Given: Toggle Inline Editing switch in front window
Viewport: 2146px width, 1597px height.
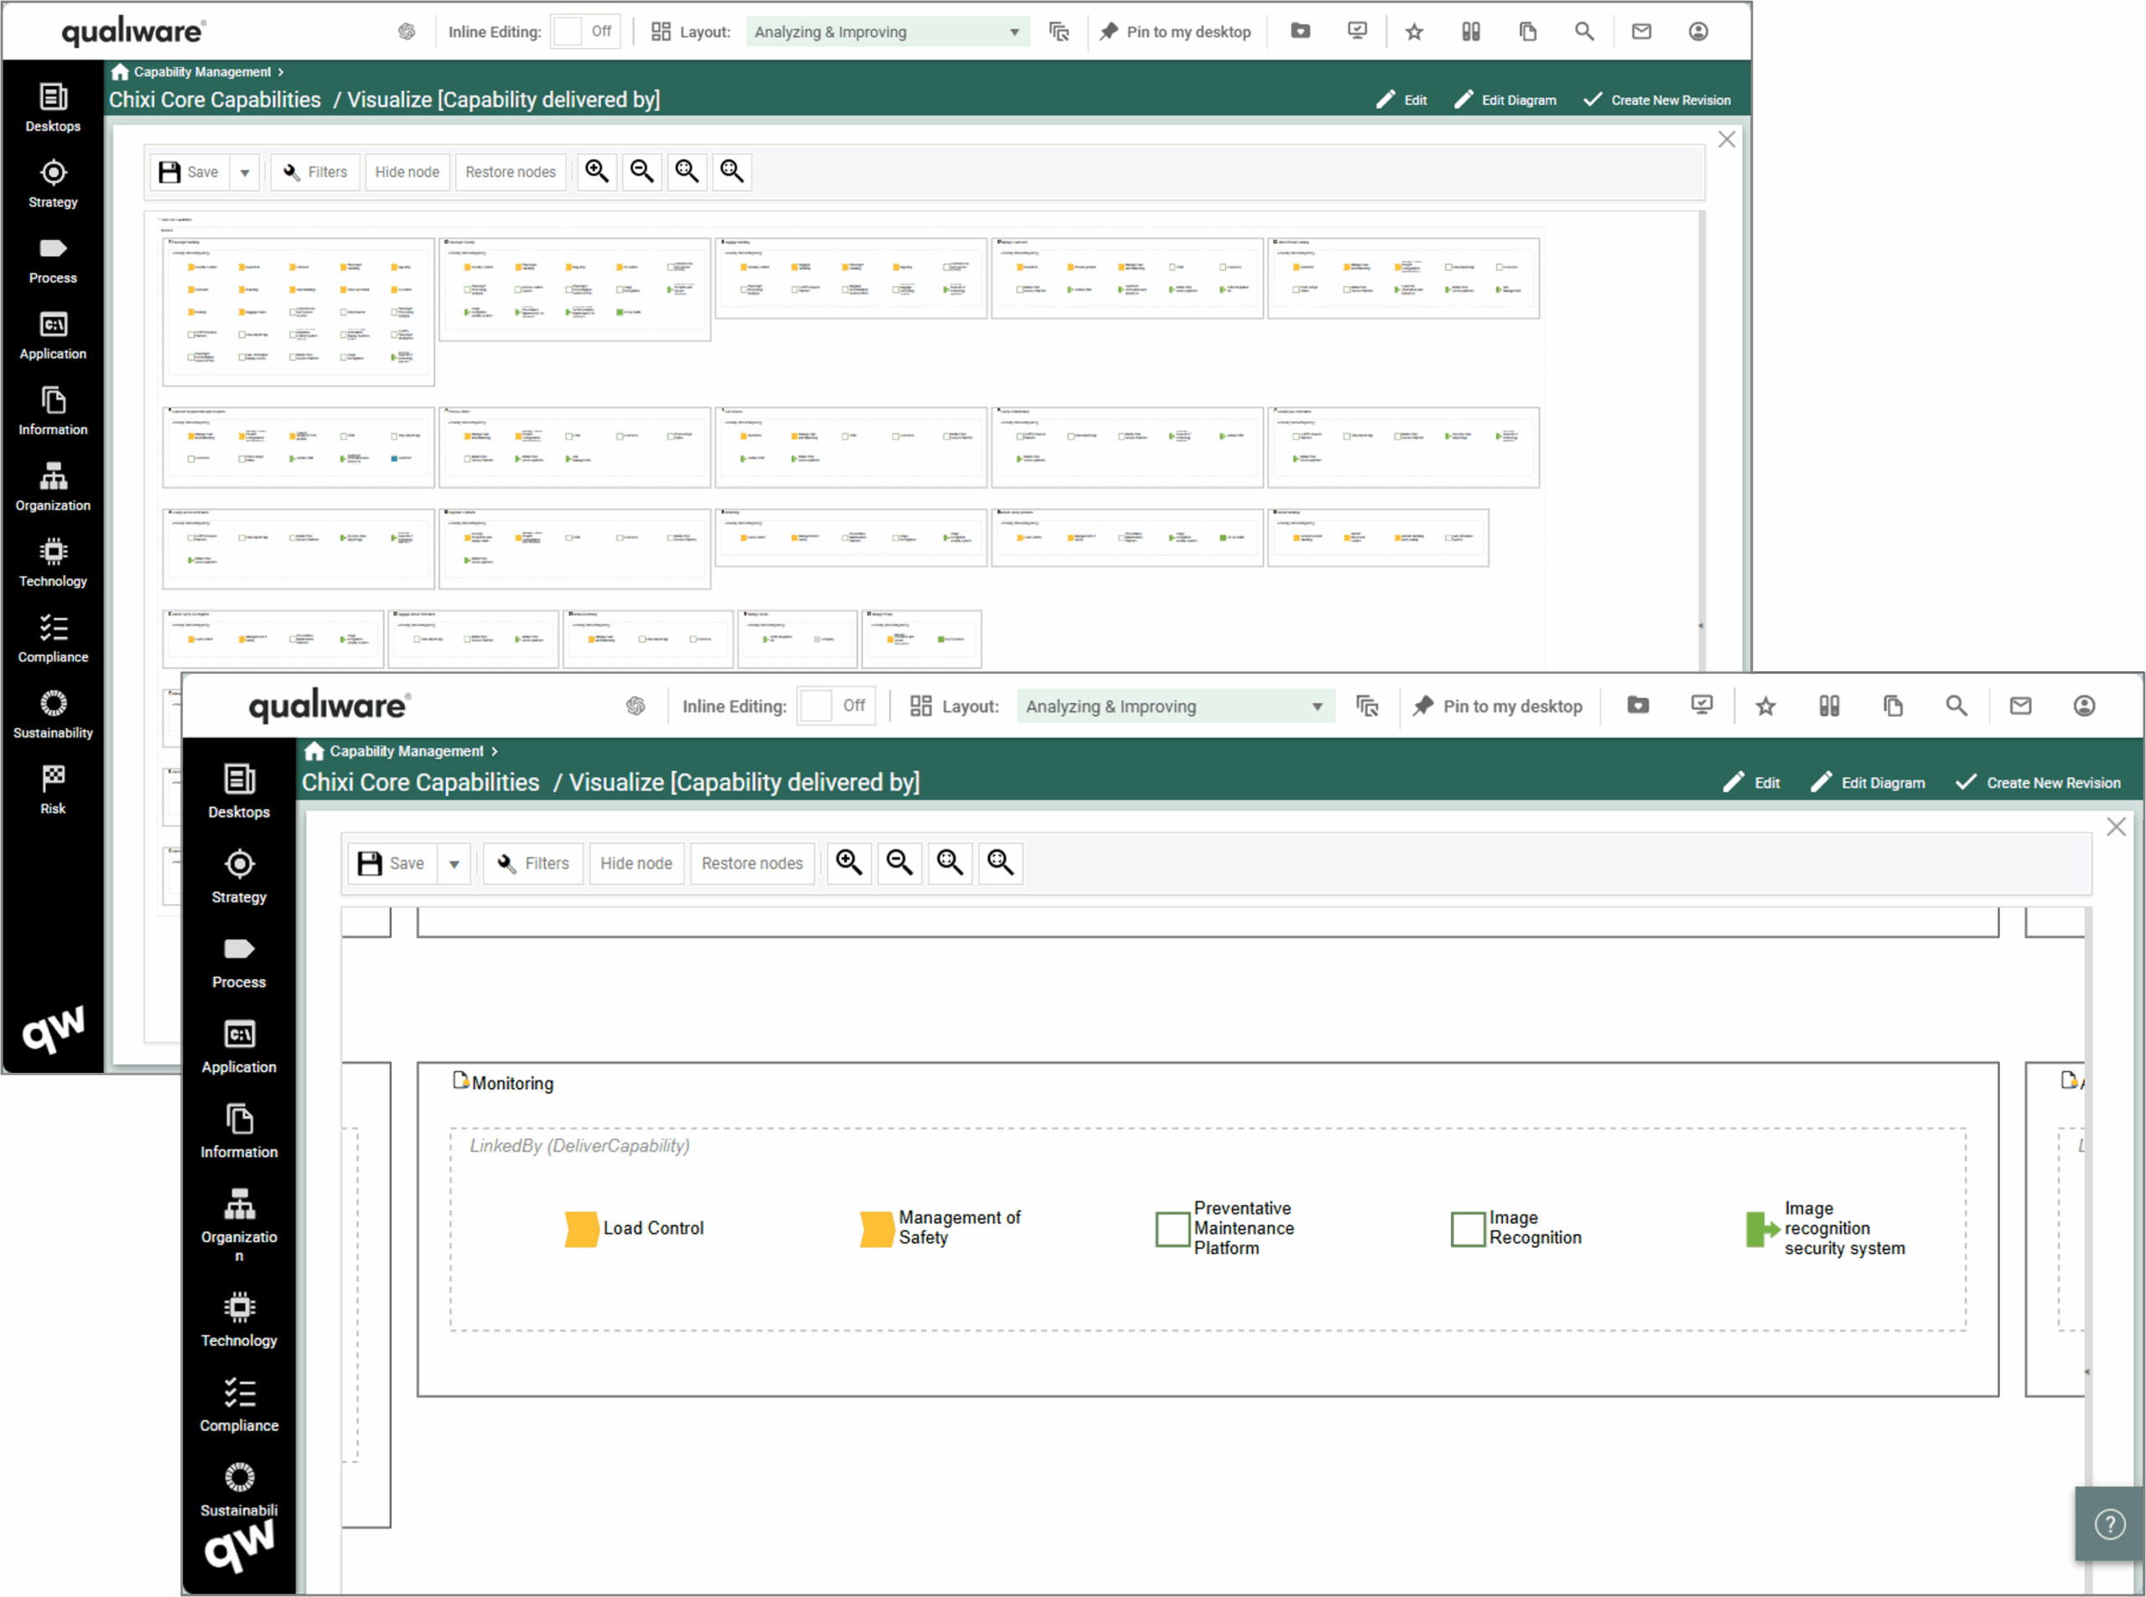Looking at the screenshot, I should click(836, 706).
